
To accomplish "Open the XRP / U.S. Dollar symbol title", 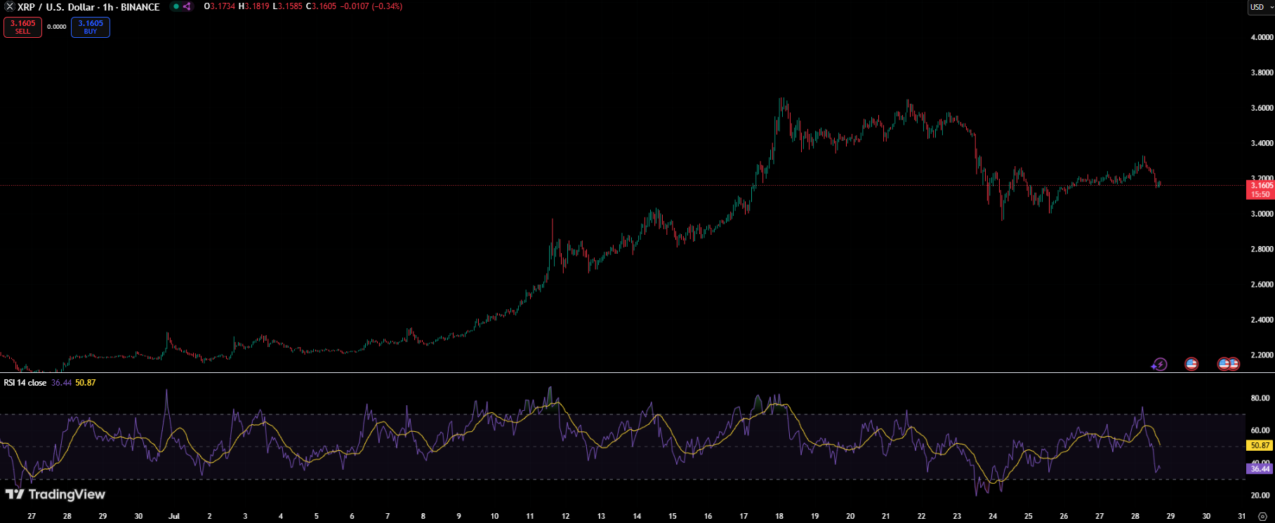I will point(88,7).
